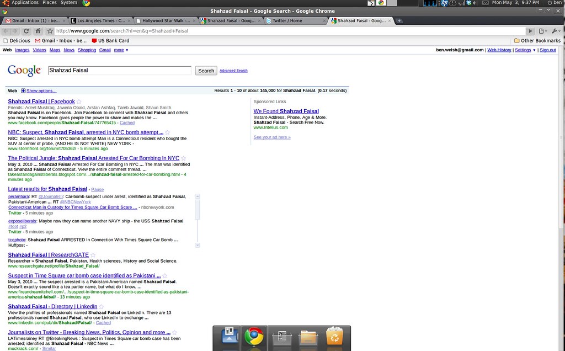Open the We Found Shahzad Faisal ad
Screen dimensions: 565x351
pyautogui.click(x=286, y=111)
